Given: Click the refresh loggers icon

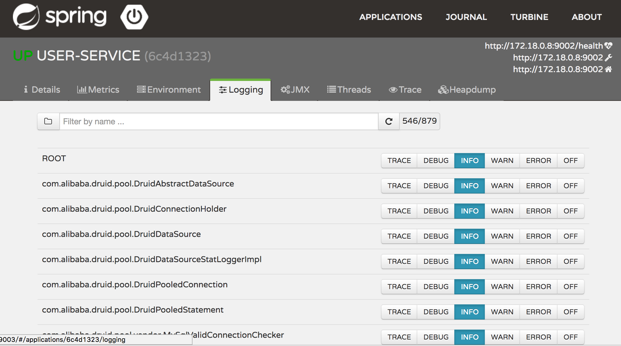Looking at the screenshot, I should 389,121.
